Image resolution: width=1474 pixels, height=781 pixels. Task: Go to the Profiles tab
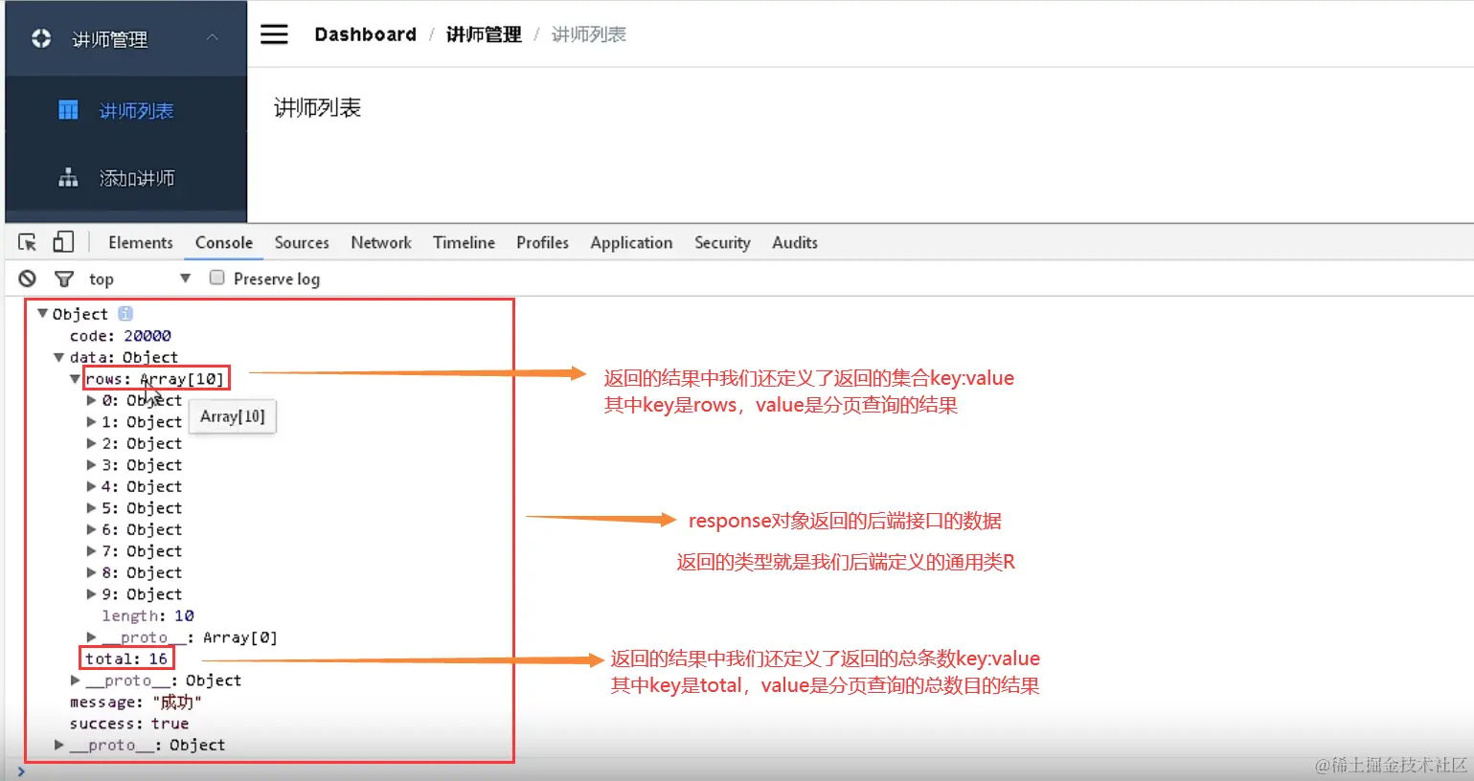(542, 243)
